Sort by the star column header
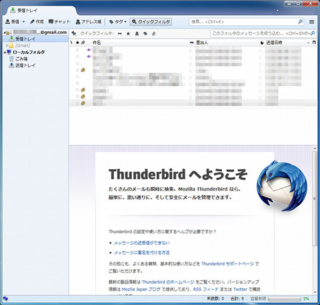 pyautogui.click(x=77, y=43)
